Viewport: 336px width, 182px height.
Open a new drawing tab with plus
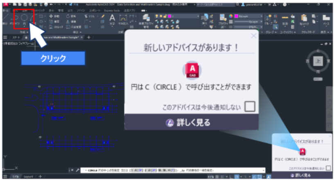click(x=89, y=37)
